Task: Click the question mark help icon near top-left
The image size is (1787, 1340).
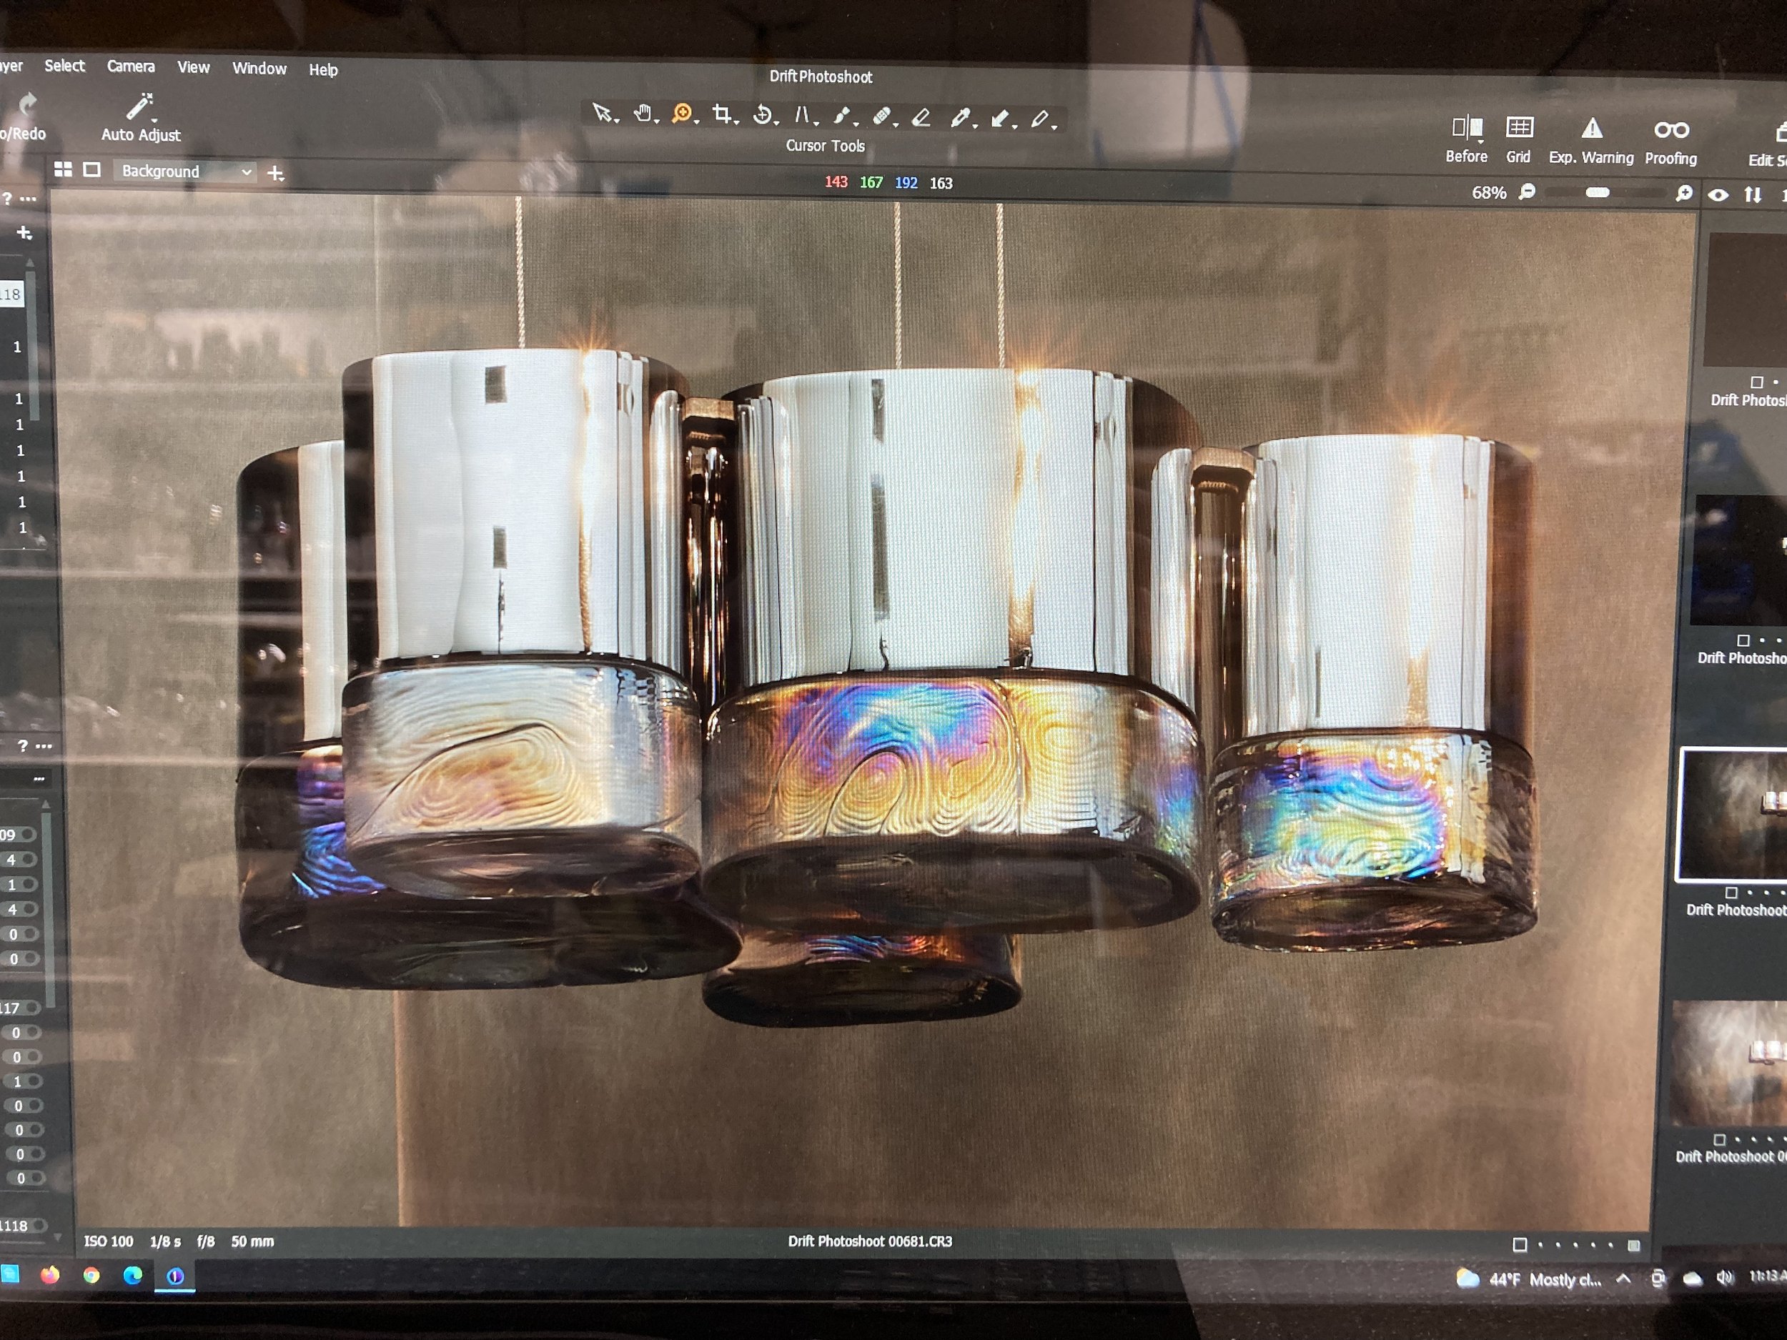Action: [6, 199]
